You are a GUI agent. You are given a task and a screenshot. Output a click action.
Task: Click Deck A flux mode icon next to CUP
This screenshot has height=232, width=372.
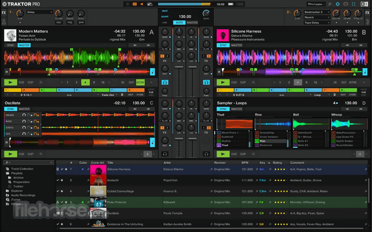pyautogui.click(x=41, y=82)
